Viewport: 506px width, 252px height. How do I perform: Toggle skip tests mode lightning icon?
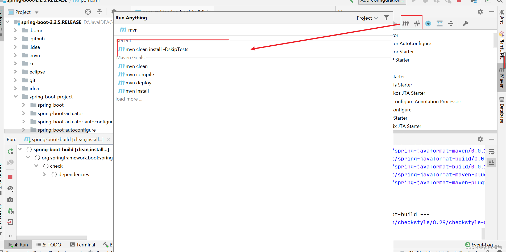(428, 23)
